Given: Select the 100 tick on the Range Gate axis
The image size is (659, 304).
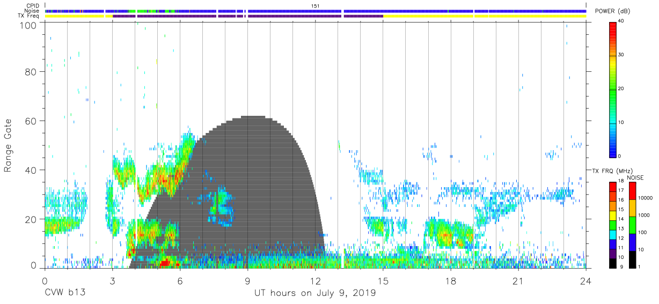Looking at the screenshot, I should tap(28, 25).
